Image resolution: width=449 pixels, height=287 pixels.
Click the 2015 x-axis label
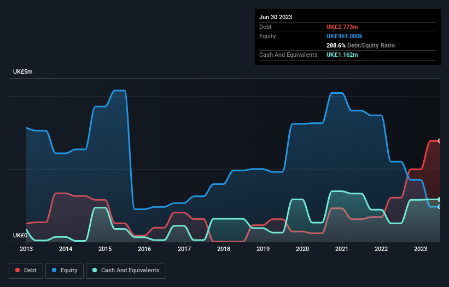coord(105,249)
